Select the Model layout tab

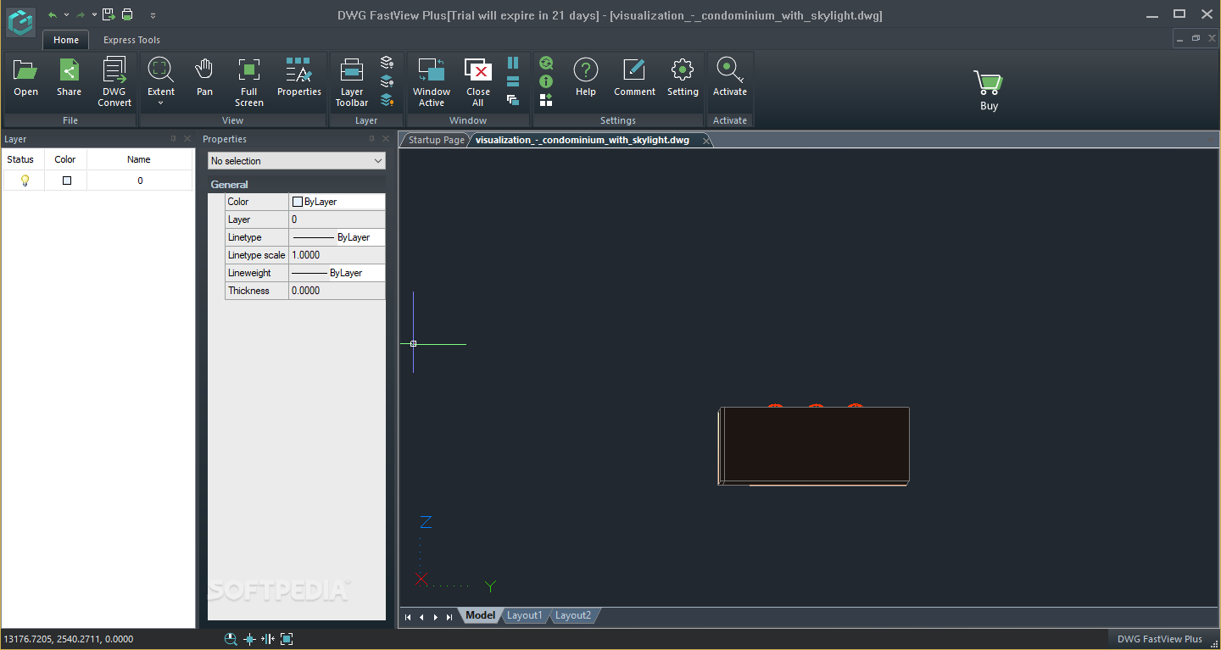pyautogui.click(x=481, y=615)
